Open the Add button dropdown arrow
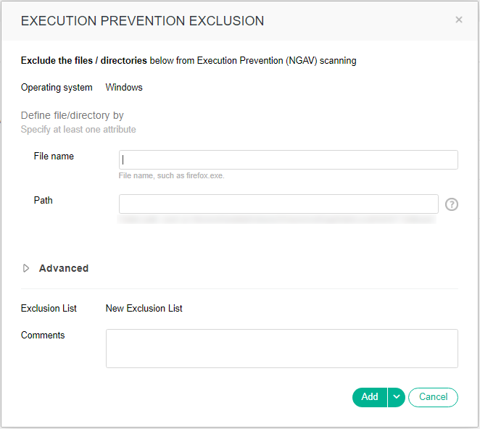Viewport: 480px width, 429px height. [396, 397]
